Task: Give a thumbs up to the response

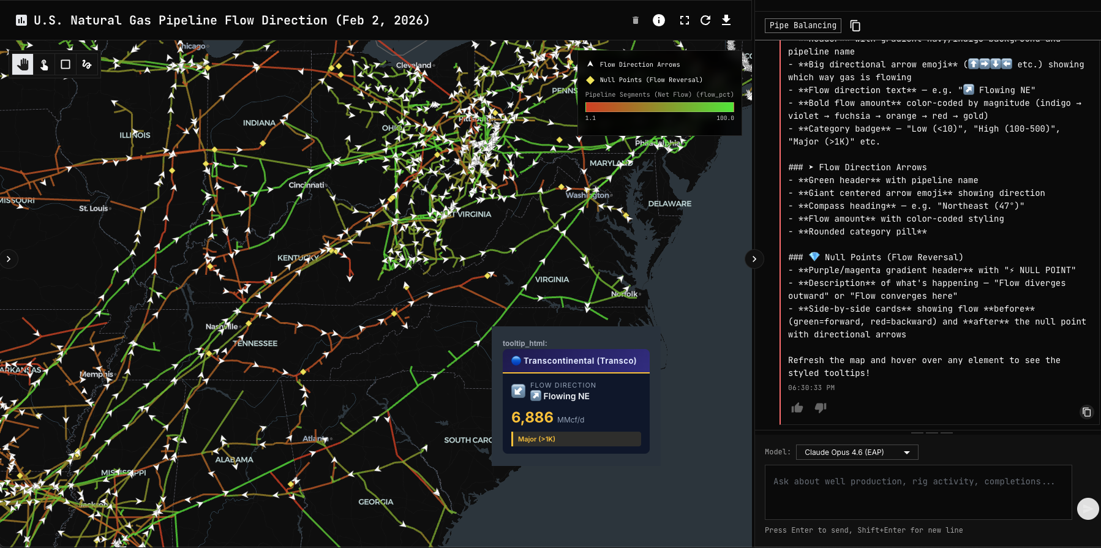Action: [x=797, y=408]
